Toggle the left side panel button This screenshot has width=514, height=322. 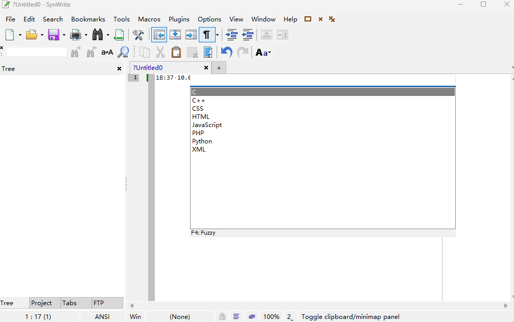click(159, 35)
